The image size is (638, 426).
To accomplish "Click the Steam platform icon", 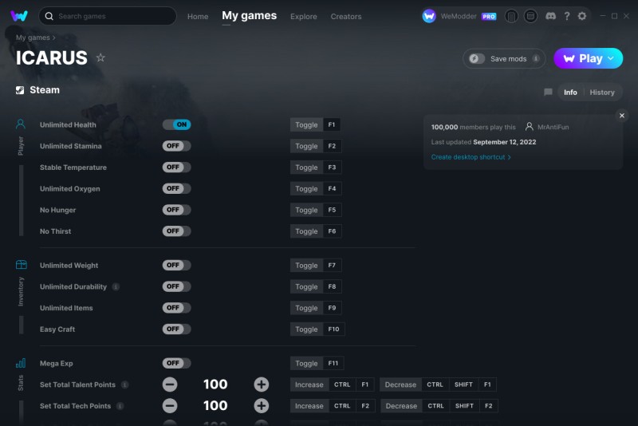I will point(20,90).
